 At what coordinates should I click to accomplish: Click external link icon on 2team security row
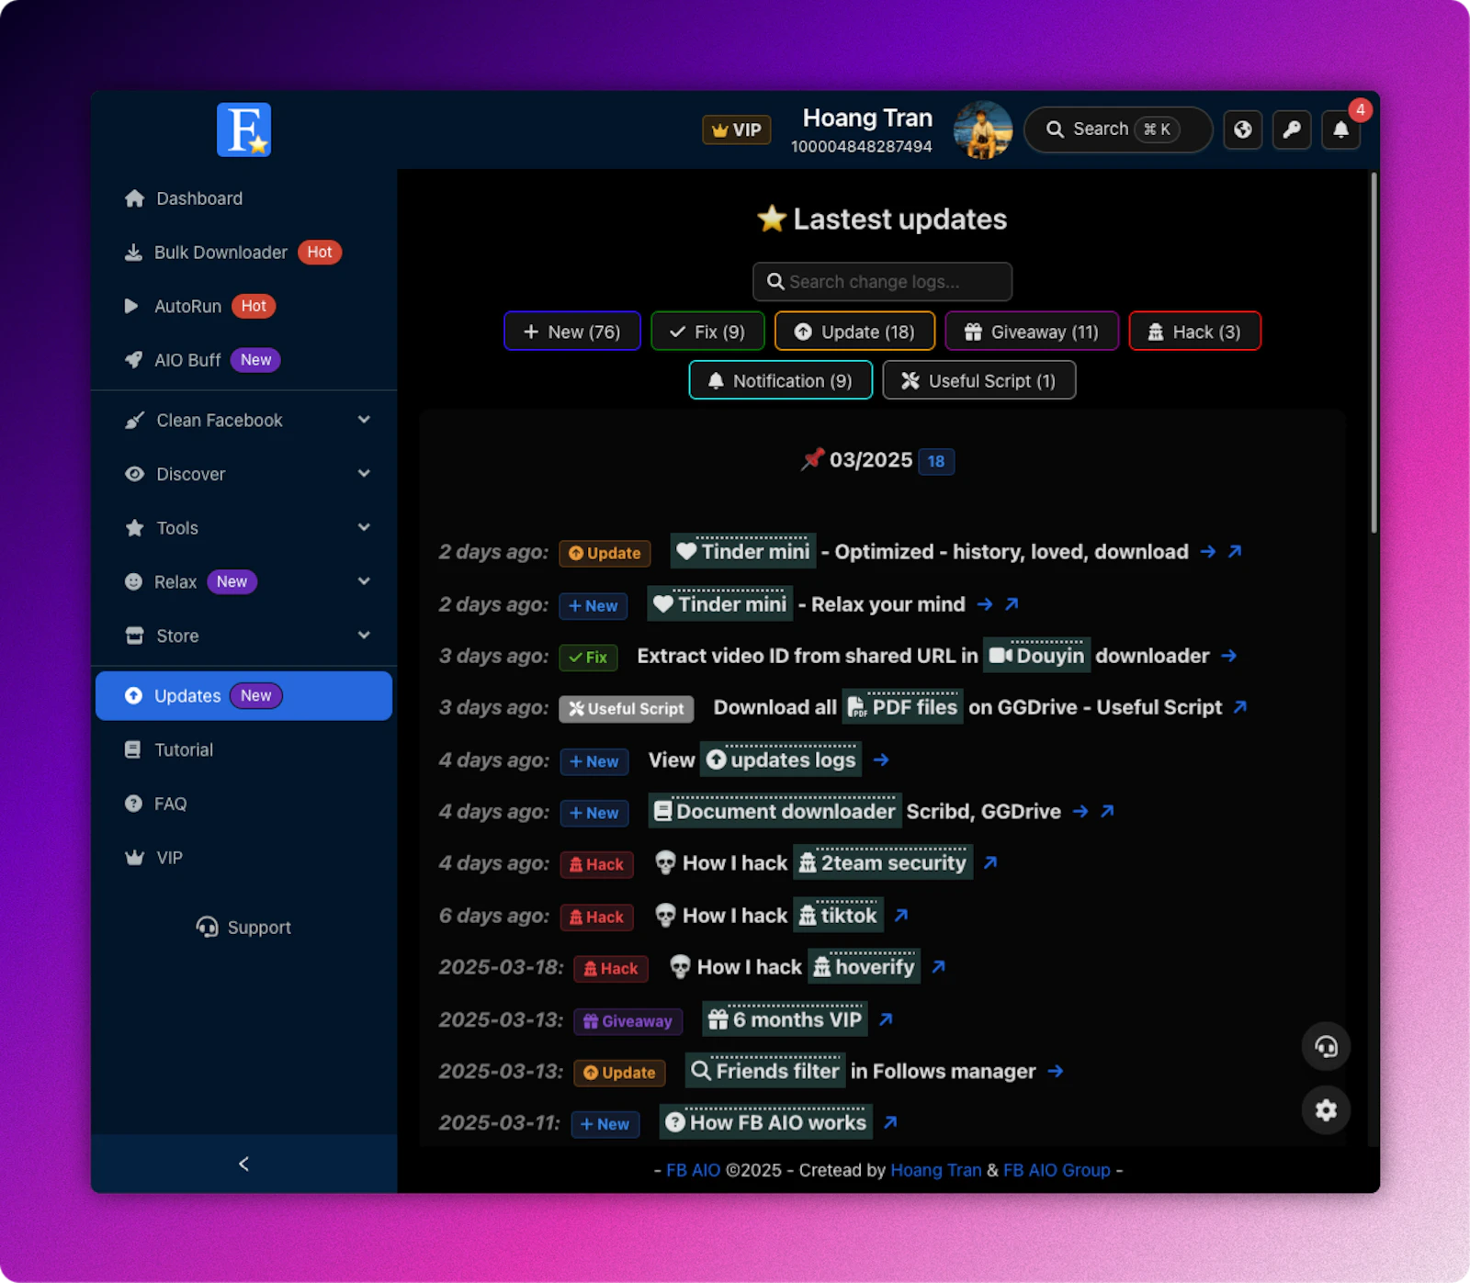pyautogui.click(x=990, y=863)
